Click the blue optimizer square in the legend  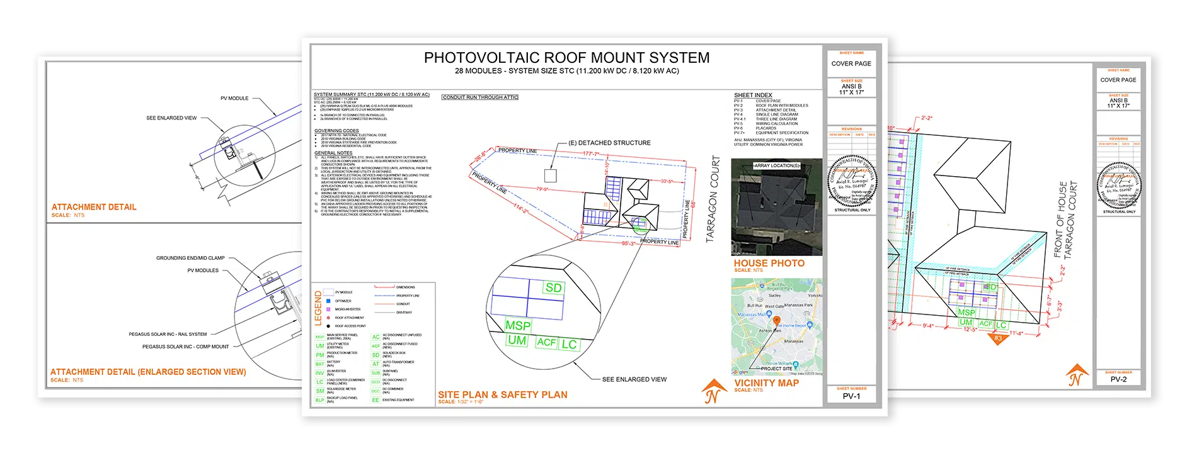328,301
